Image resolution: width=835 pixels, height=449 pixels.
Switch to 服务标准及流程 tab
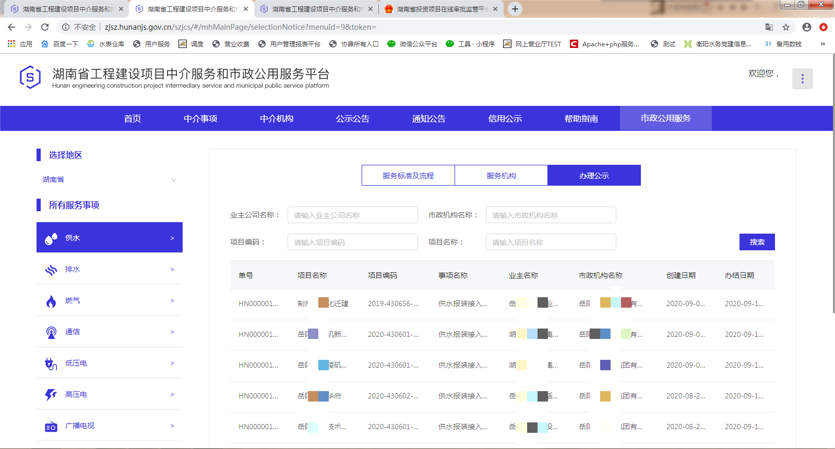coord(408,176)
